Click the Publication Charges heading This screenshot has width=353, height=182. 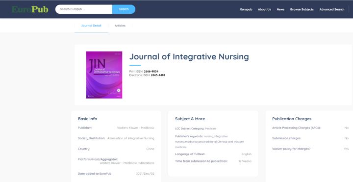292,119
